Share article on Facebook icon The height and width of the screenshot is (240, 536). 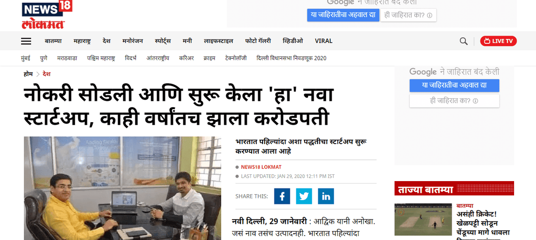click(x=282, y=196)
